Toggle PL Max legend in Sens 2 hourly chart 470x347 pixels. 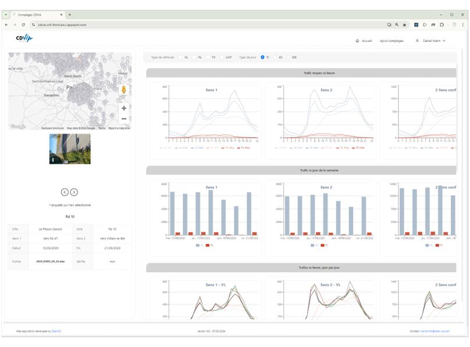click(358, 148)
